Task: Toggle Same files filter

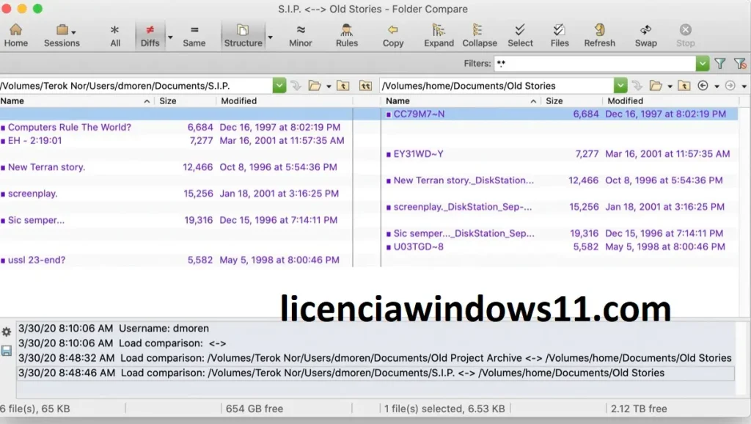Action: point(194,35)
